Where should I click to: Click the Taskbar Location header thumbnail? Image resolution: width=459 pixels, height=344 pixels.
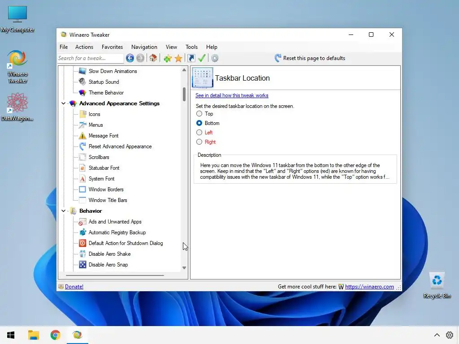(x=203, y=78)
